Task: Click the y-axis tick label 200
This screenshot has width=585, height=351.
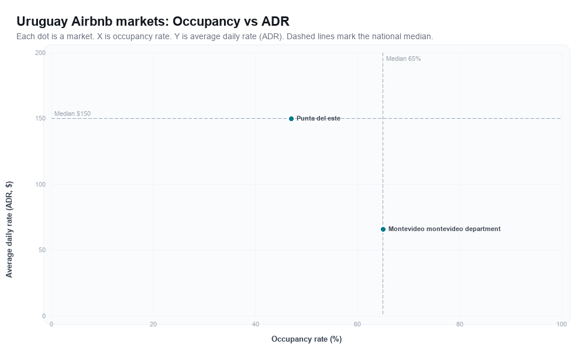Action: 40,53
